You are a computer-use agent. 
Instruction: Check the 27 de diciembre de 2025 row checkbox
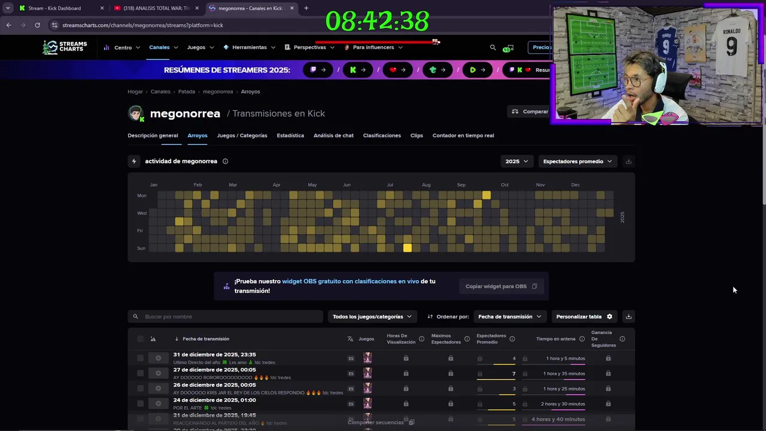pos(140,373)
